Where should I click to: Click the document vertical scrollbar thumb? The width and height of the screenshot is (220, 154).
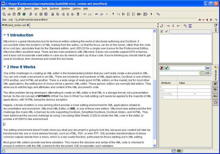pyautogui.click(x=155, y=109)
